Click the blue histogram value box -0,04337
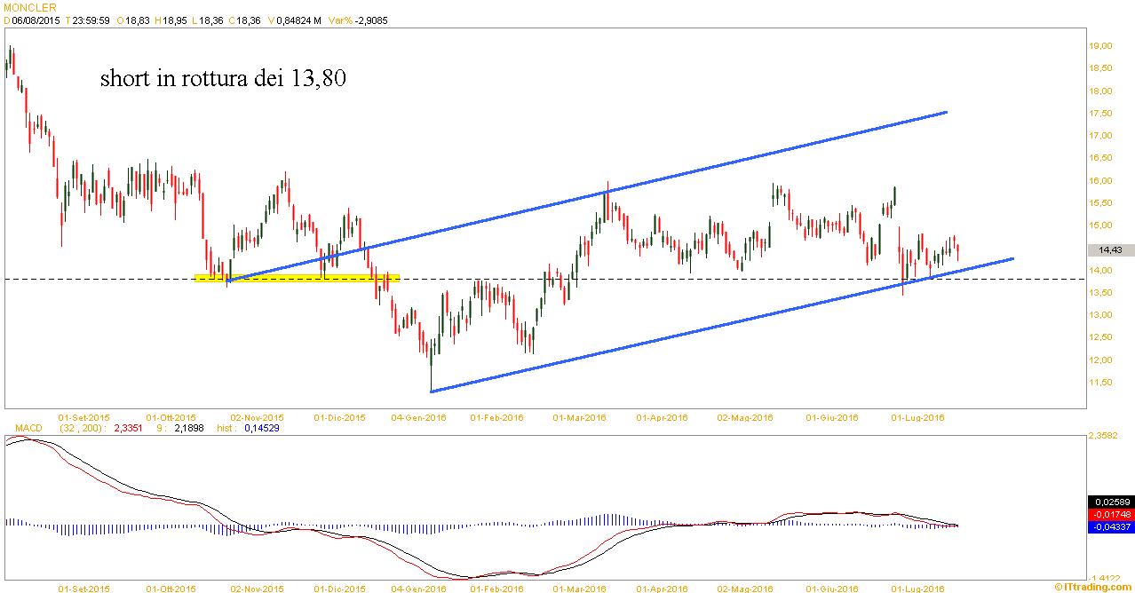This screenshot has width=1135, height=593. [x=1110, y=527]
